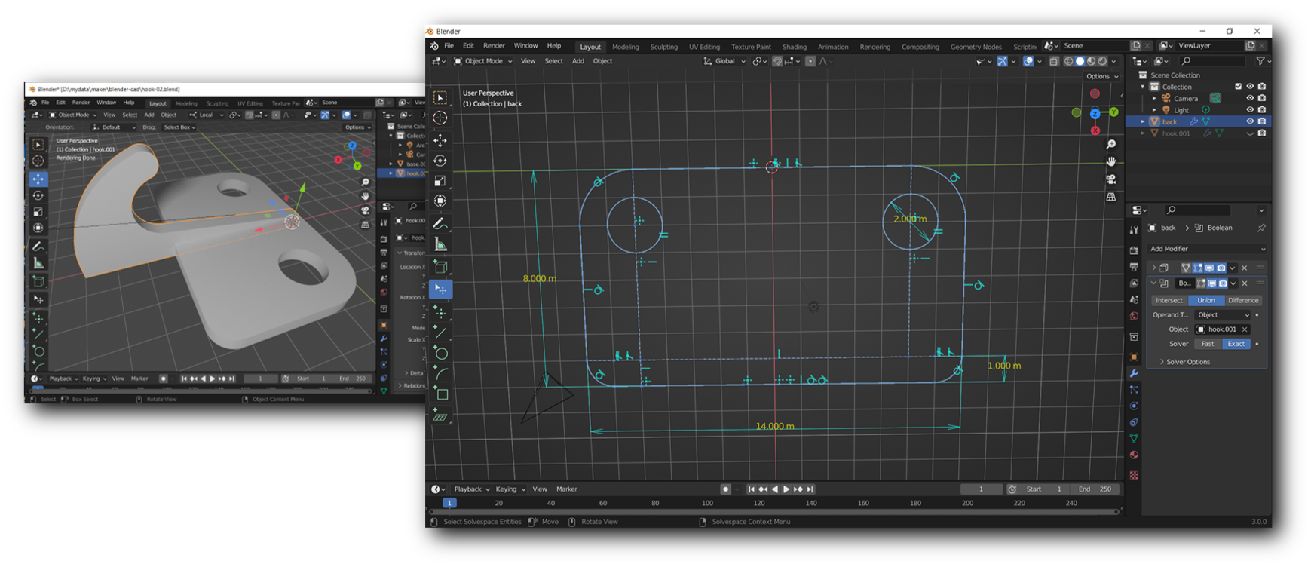Remove the Boolean modifier with X
Screen dimensions: 1311x567
[x=1245, y=283]
